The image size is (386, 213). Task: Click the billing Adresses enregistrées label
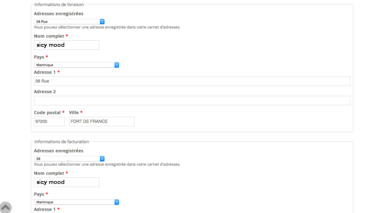point(58,151)
